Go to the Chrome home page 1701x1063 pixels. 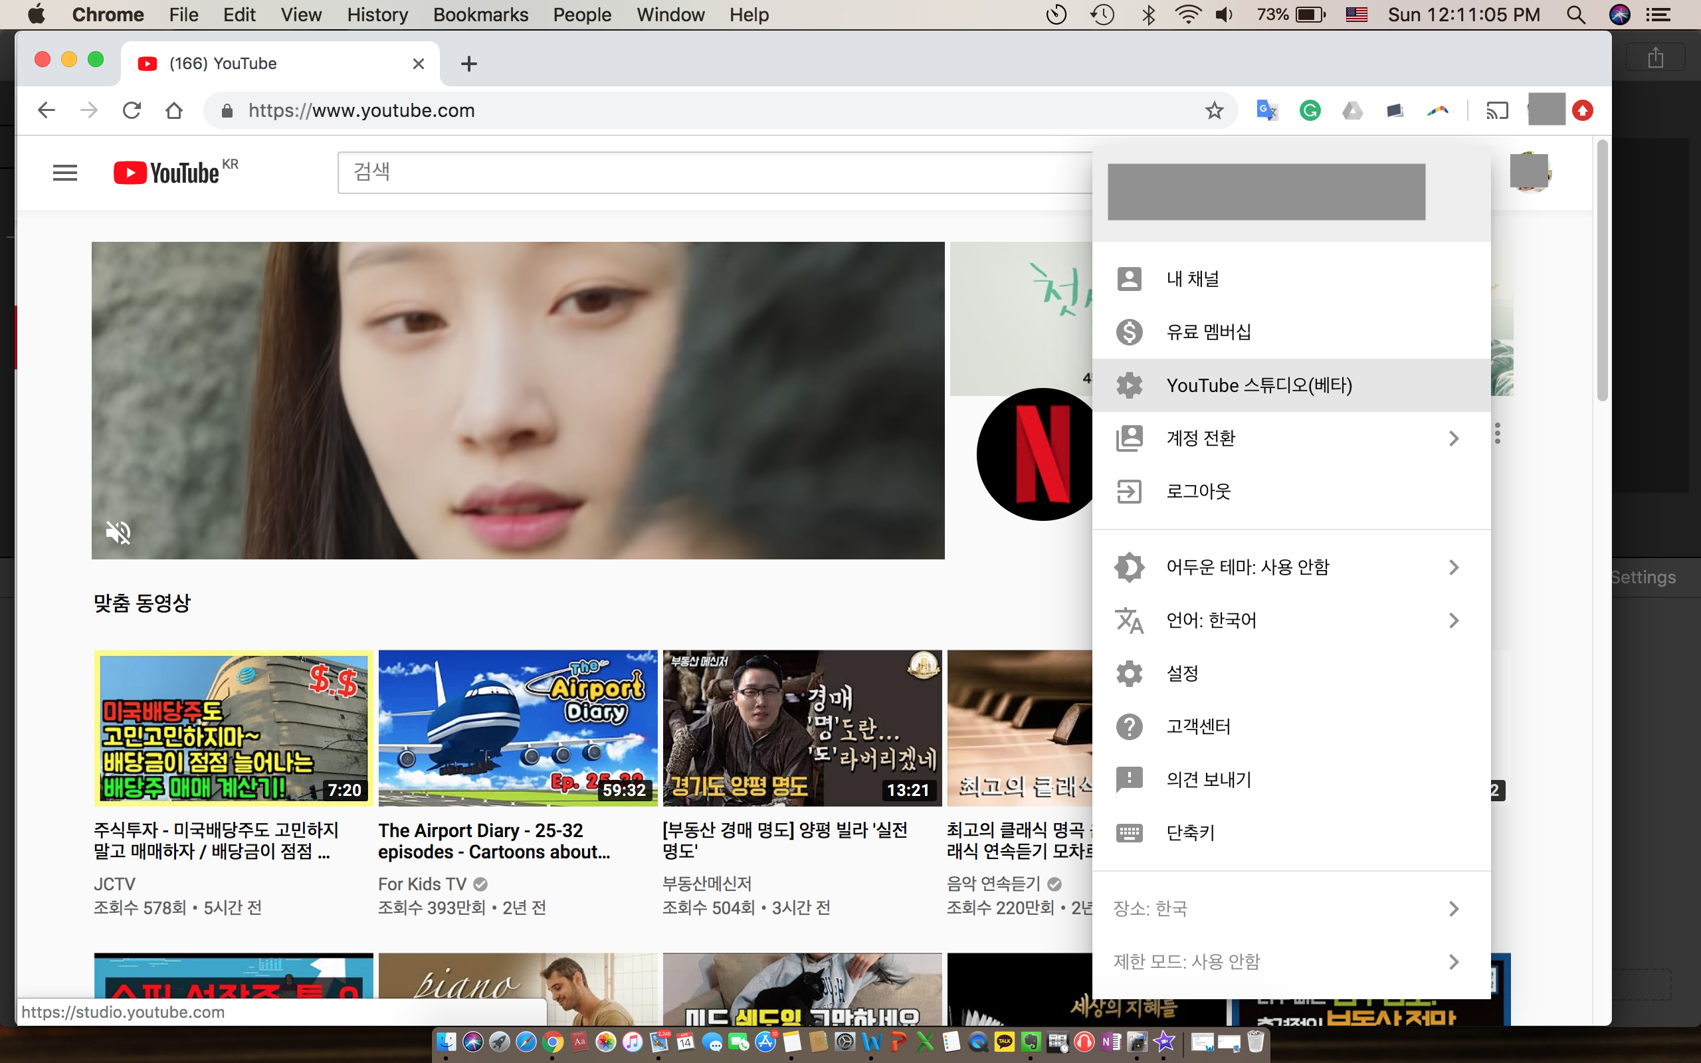174,110
